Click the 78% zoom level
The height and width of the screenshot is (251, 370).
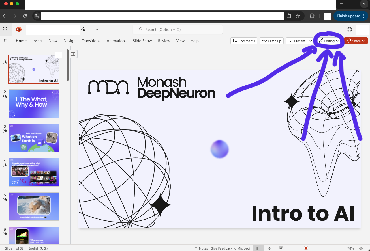[350, 248]
